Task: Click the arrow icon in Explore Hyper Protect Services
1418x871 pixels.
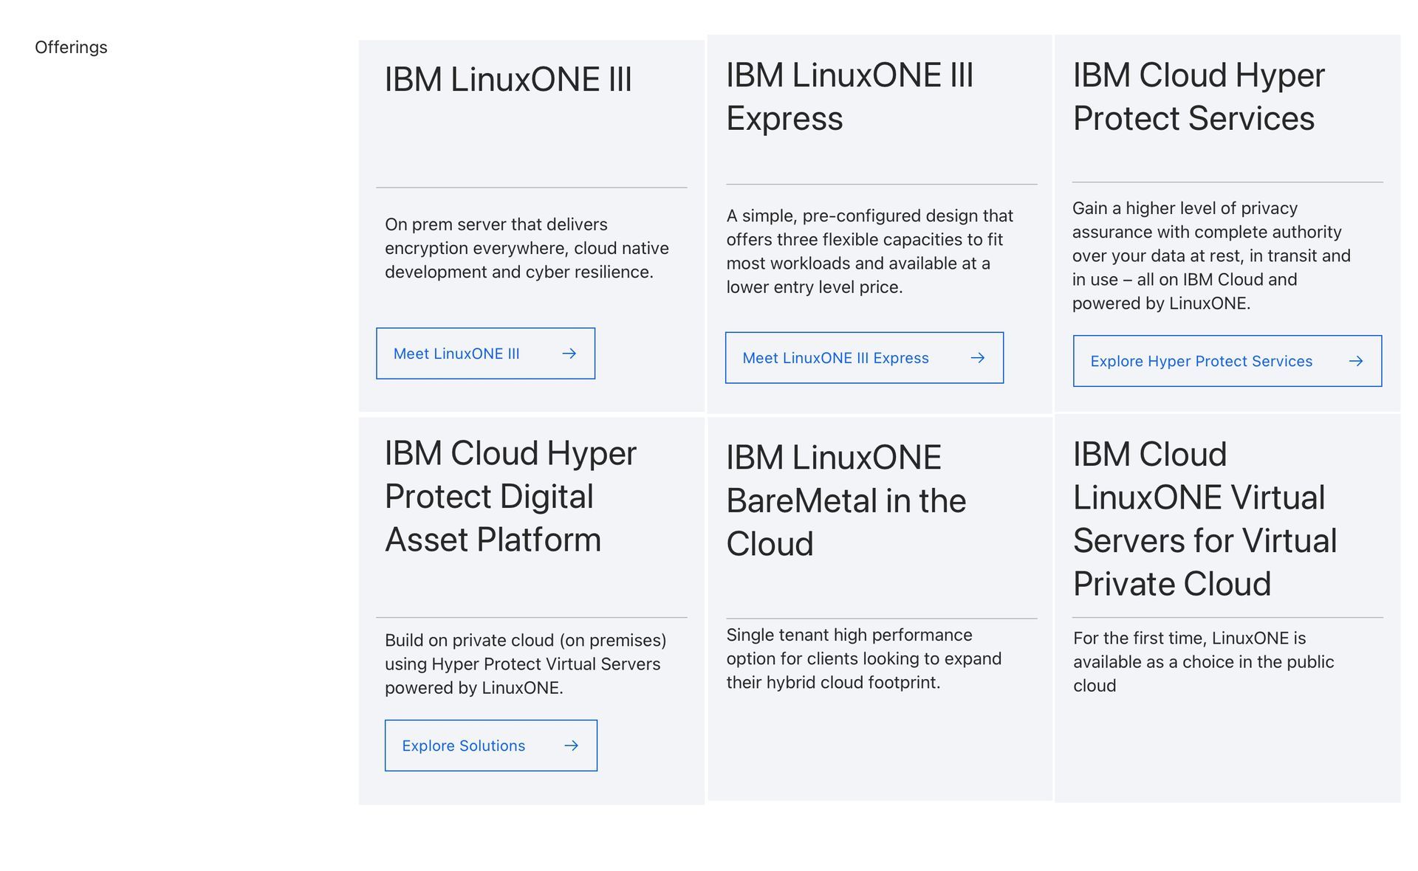Action: 1356,361
